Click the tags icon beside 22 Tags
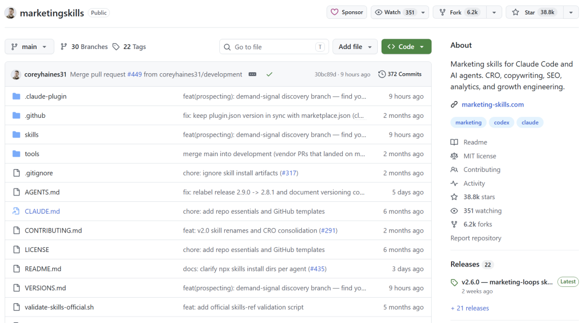This screenshot has width=582, height=323. click(x=116, y=47)
